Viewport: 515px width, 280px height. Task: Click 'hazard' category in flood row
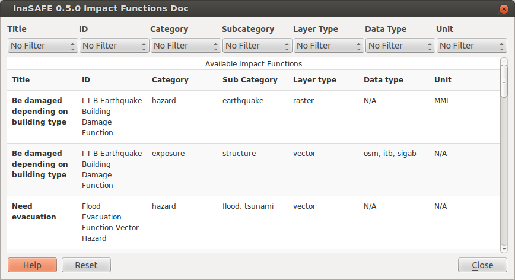(164, 206)
